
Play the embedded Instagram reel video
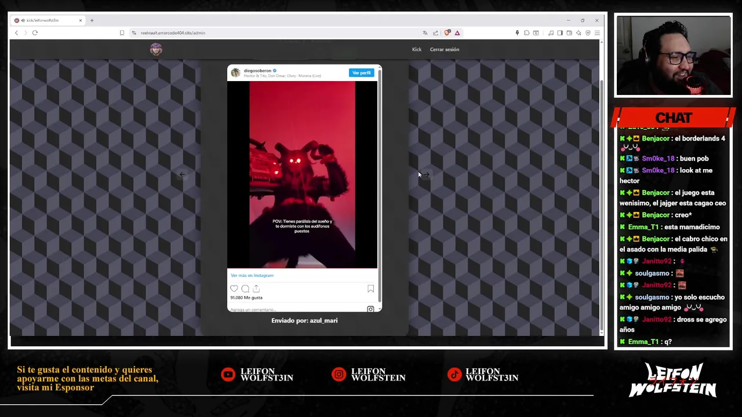302,174
